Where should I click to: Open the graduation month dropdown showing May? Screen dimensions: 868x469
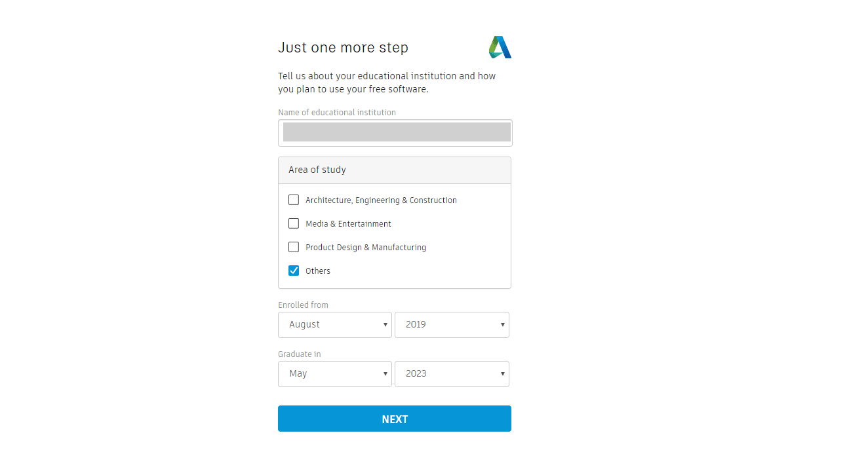pyautogui.click(x=335, y=374)
